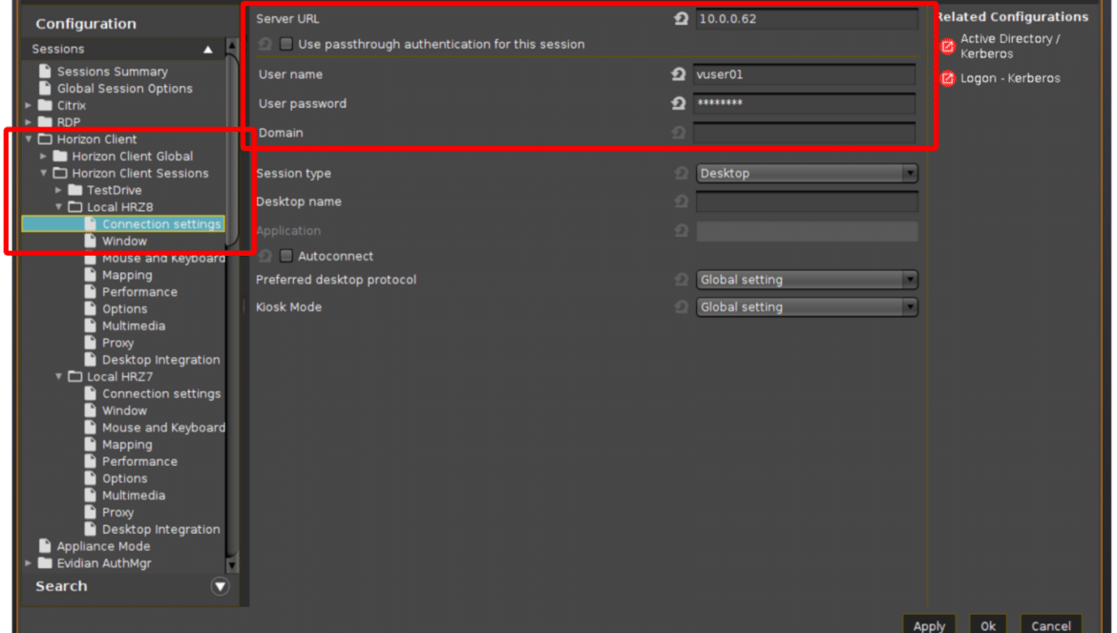Open Logon - Kerberos related configuration
Image resolution: width=1117 pixels, height=633 pixels.
1010,78
